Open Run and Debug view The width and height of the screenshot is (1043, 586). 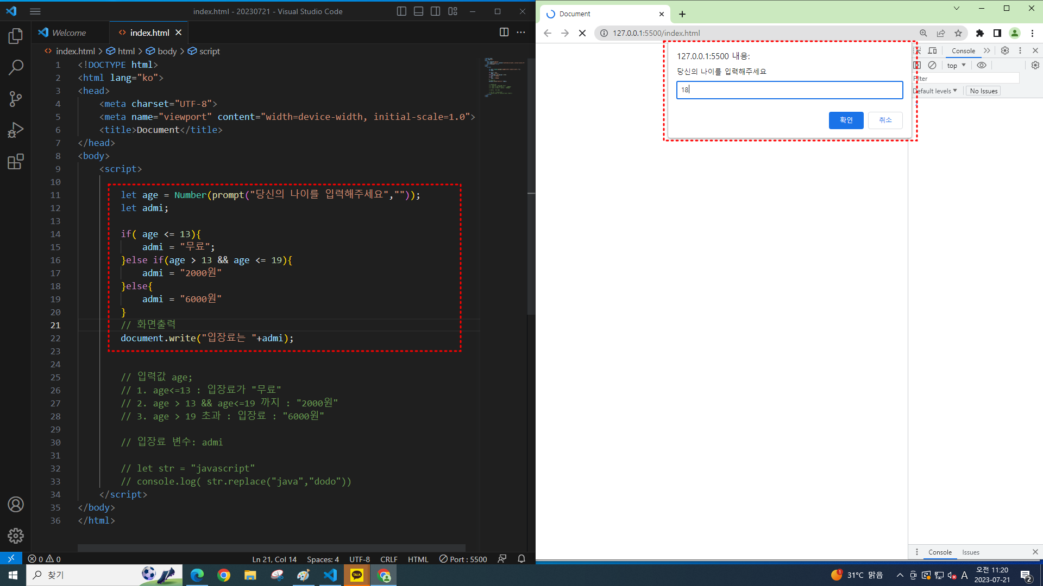[x=16, y=130]
